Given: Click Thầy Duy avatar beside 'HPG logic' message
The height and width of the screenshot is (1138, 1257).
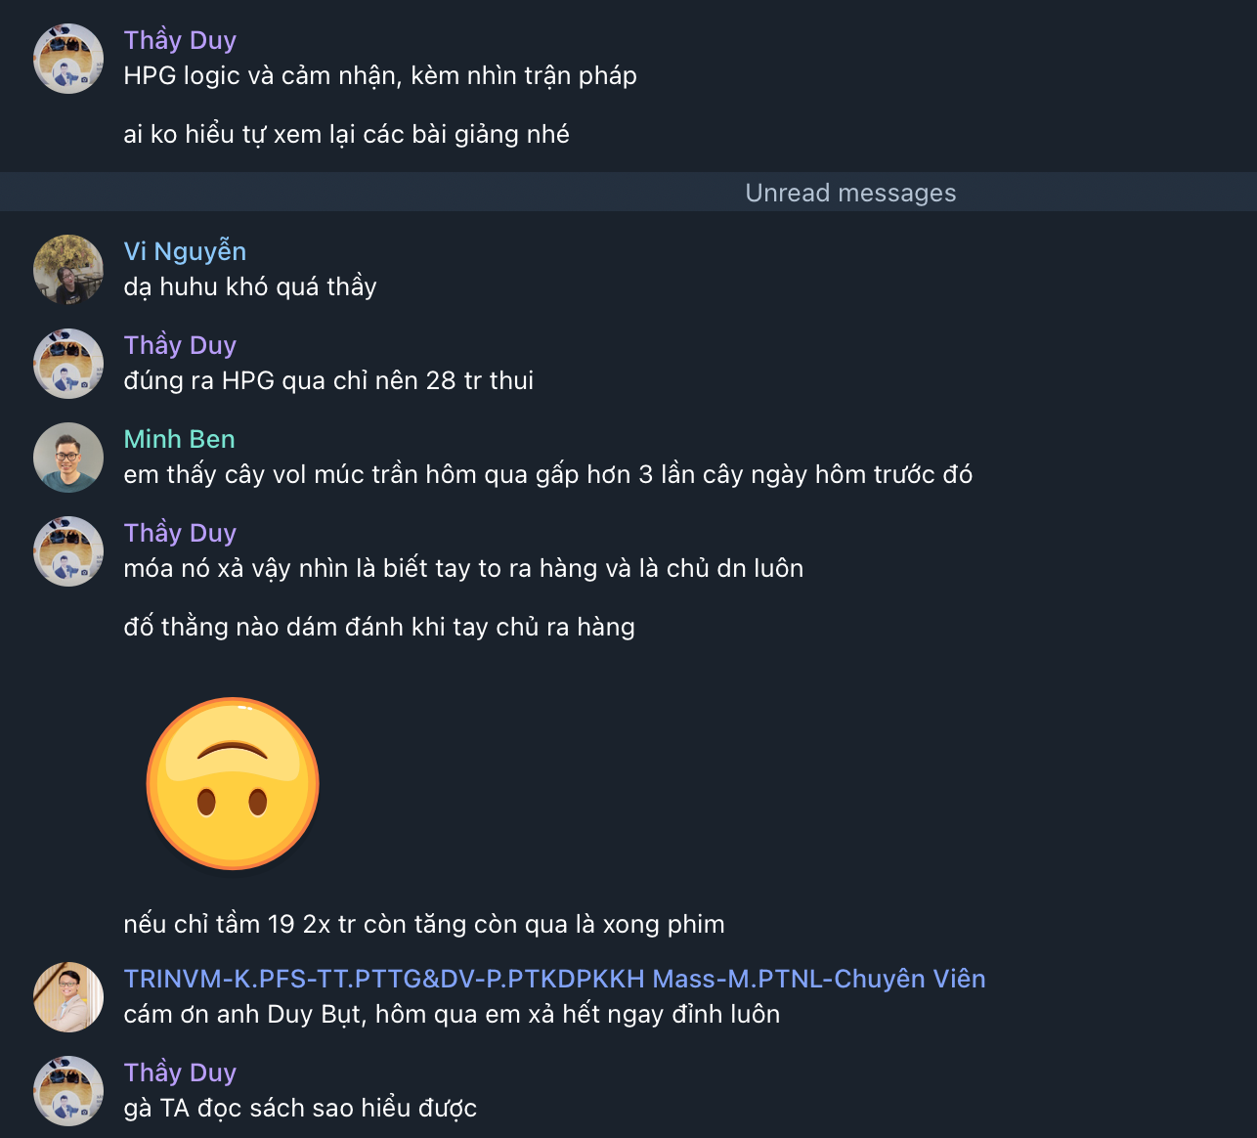Looking at the screenshot, I should (x=68, y=59).
